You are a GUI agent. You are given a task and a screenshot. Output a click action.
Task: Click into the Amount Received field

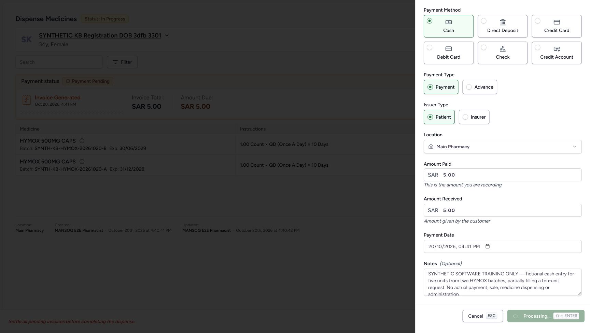pos(503,210)
